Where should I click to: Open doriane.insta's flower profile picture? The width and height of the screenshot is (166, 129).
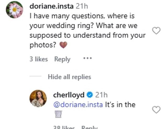coord(14,10)
